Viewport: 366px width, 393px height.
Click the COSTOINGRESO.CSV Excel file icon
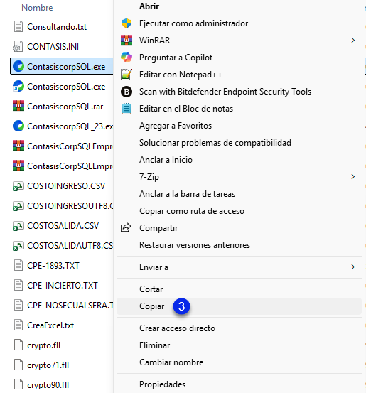pos(18,186)
